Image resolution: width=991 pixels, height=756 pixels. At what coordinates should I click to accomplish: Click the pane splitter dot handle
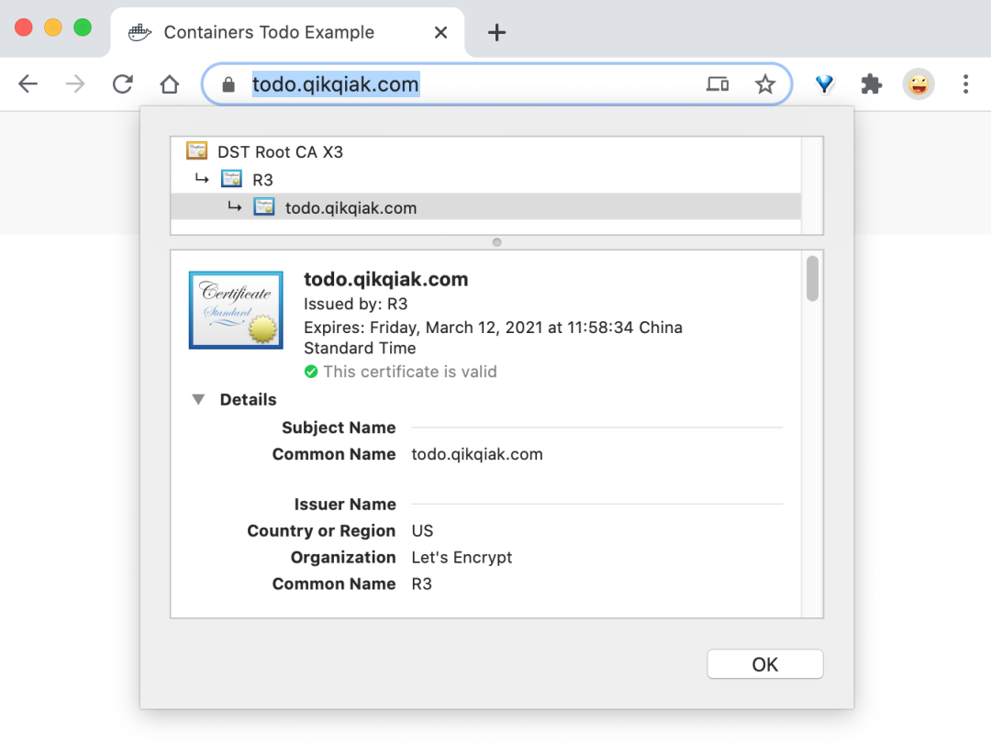click(x=496, y=243)
